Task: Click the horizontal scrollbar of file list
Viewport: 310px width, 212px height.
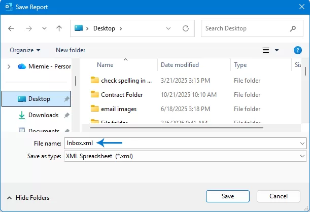Action: 177,128
